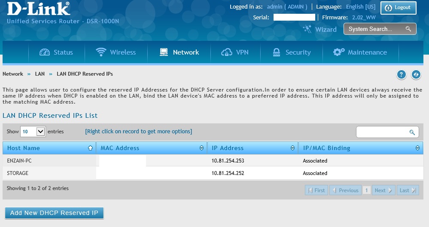
Task: Open the VPN menu
Action: [x=235, y=52]
